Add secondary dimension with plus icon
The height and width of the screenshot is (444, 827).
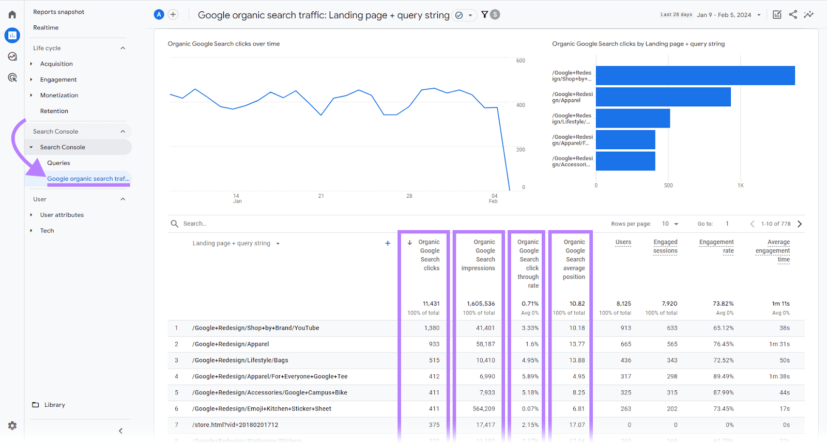coord(388,243)
